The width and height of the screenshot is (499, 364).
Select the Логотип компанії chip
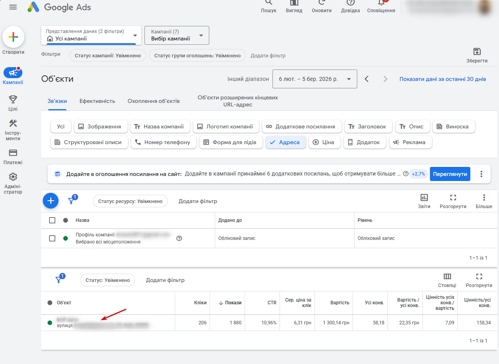click(x=226, y=126)
